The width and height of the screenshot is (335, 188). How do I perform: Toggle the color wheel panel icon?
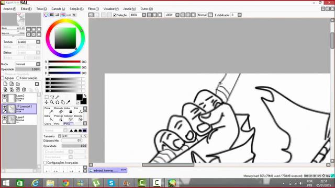46,15
